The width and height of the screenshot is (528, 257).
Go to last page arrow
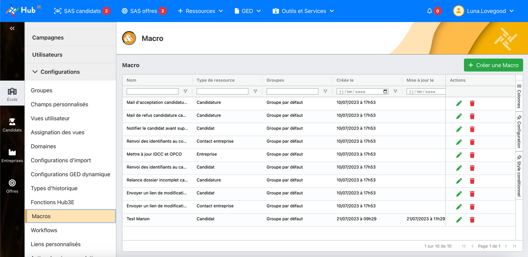514,246
